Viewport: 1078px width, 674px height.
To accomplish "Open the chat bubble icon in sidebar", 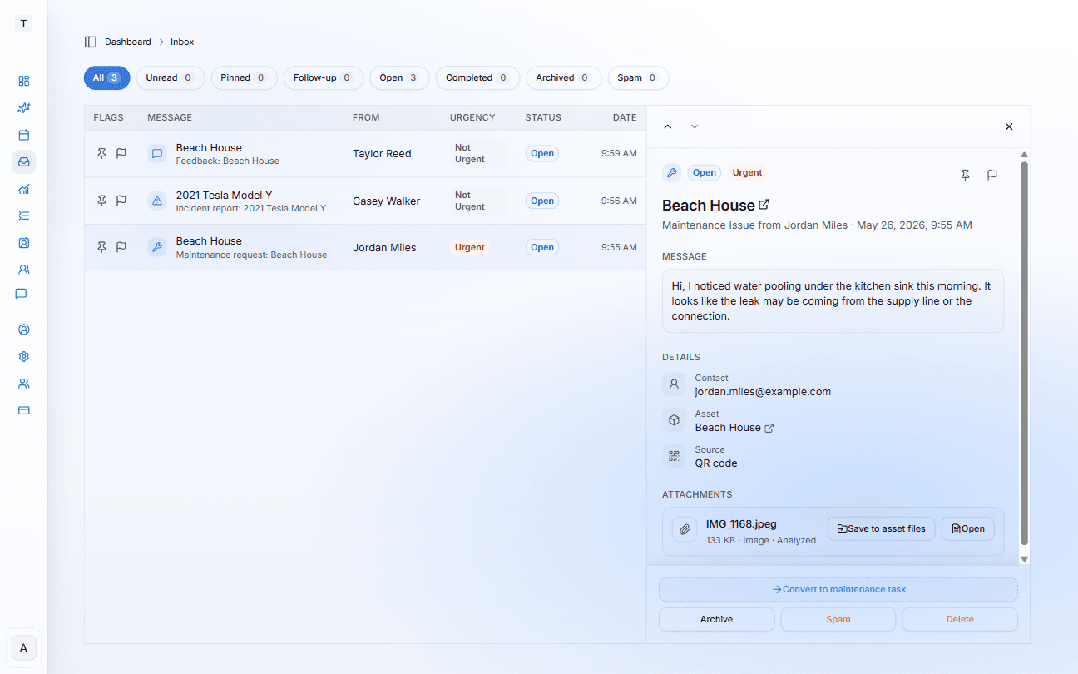I will point(22,294).
